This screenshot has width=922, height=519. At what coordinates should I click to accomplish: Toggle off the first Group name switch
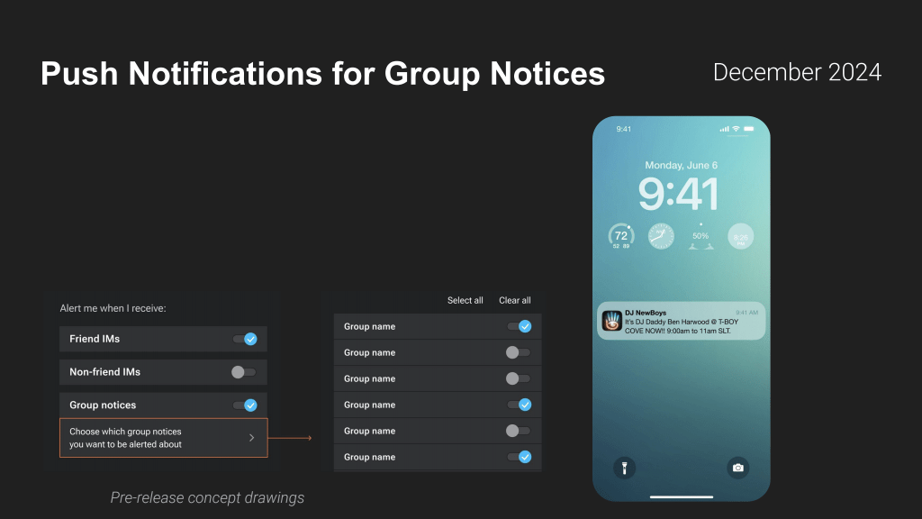pyautogui.click(x=520, y=326)
